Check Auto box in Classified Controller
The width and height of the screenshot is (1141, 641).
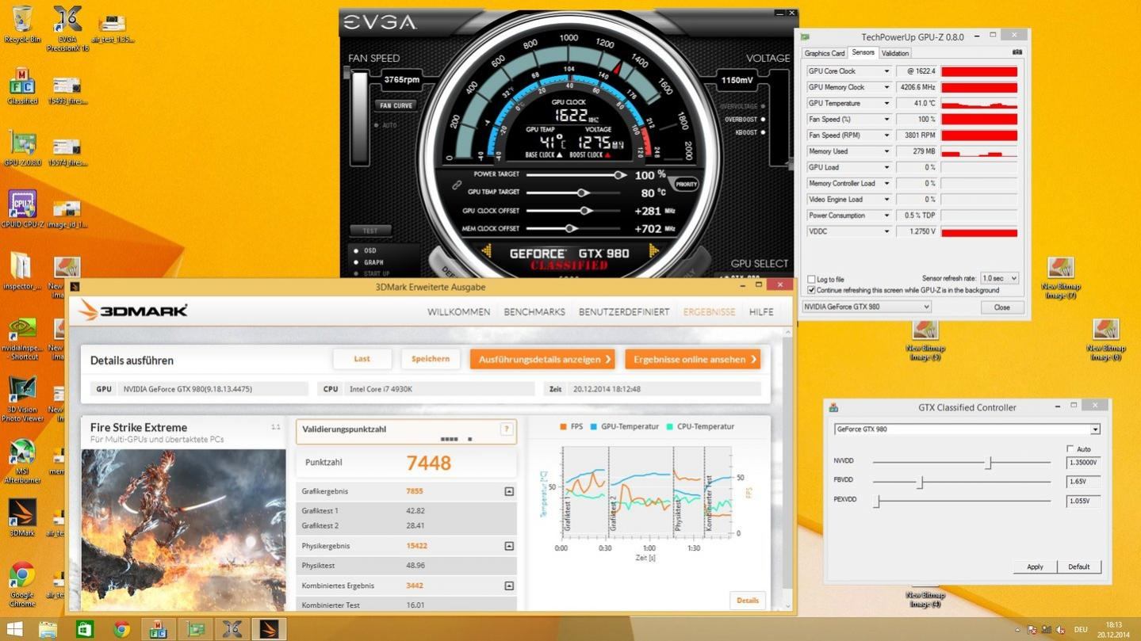coord(1070,448)
